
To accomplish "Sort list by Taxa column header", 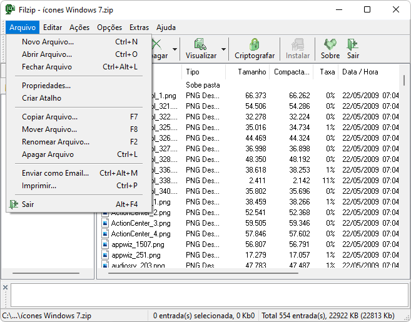I will (325, 72).
